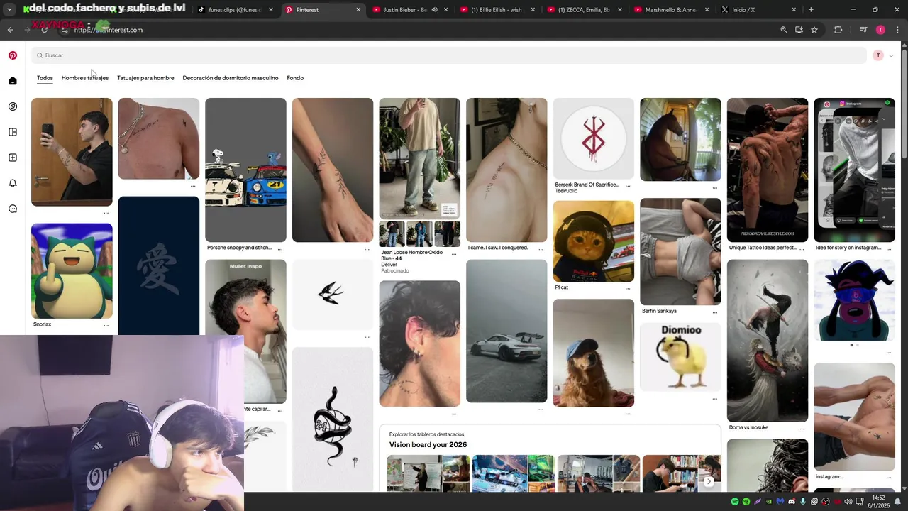Open the boards icon in sidebar
This screenshot has width=908, height=511.
tap(13, 132)
